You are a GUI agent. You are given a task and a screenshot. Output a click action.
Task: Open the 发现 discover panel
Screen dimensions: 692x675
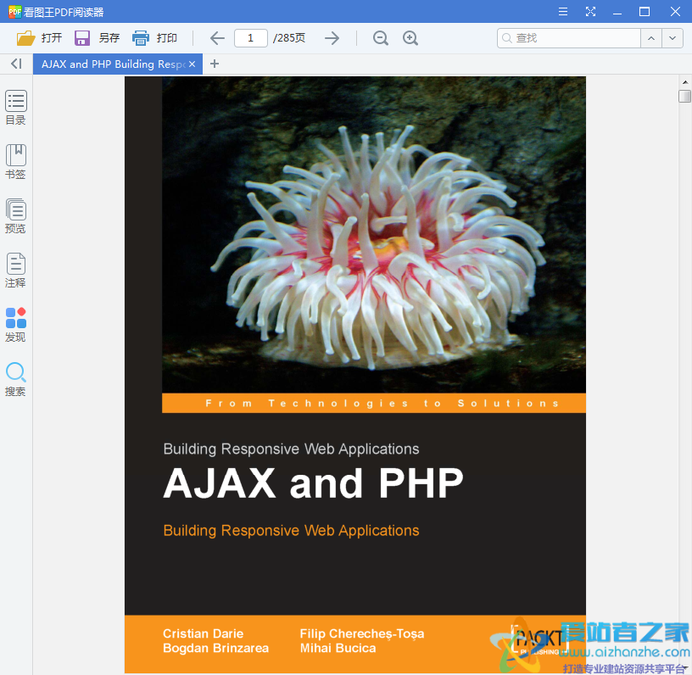click(15, 324)
